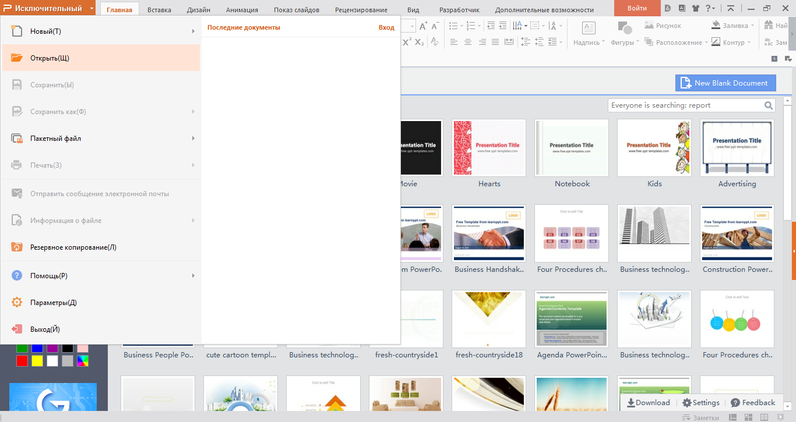Screen dimensions: 796x422
Task: Select the Hearts template thumbnail
Action: pyautogui.click(x=489, y=148)
